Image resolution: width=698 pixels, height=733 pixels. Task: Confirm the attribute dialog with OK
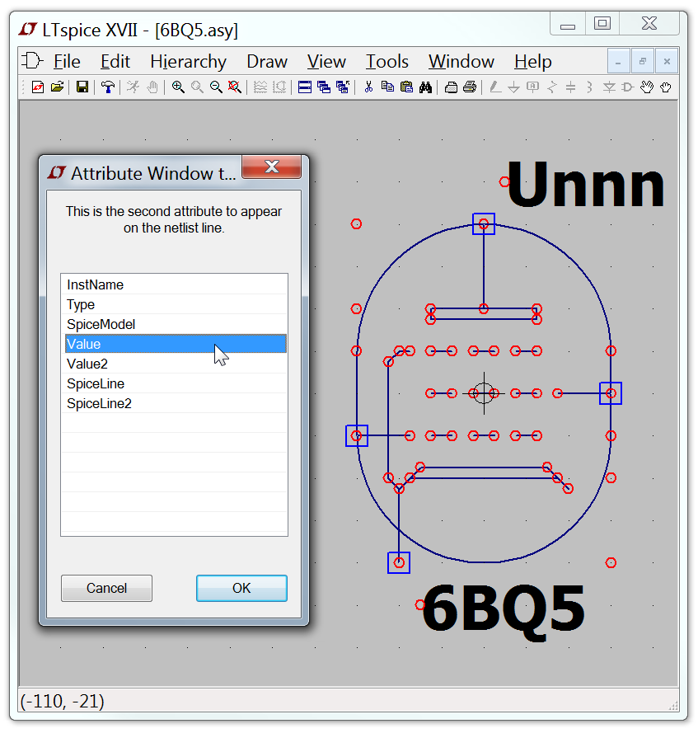[x=241, y=588]
